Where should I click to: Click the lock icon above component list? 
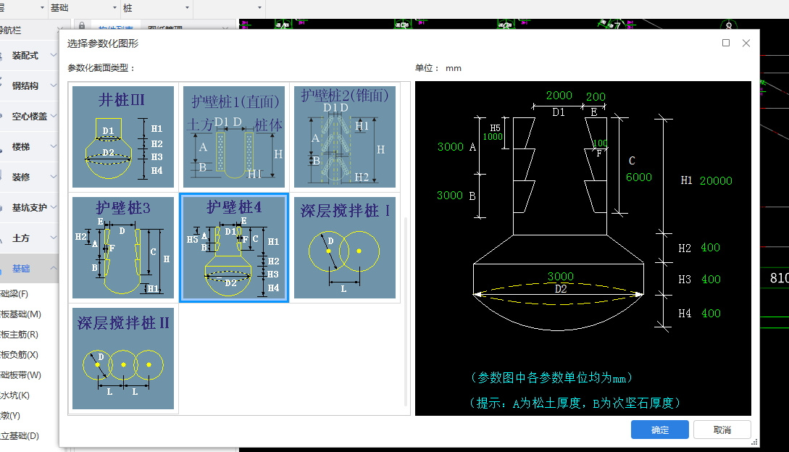[82, 25]
